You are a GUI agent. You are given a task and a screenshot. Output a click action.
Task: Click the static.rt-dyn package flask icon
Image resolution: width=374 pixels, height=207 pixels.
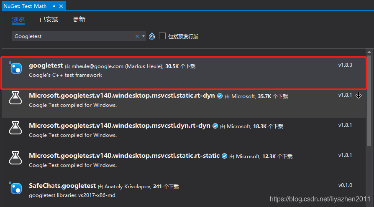click(x=15, y=98)
